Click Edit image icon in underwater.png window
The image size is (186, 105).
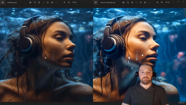click(x=30, y=2)
